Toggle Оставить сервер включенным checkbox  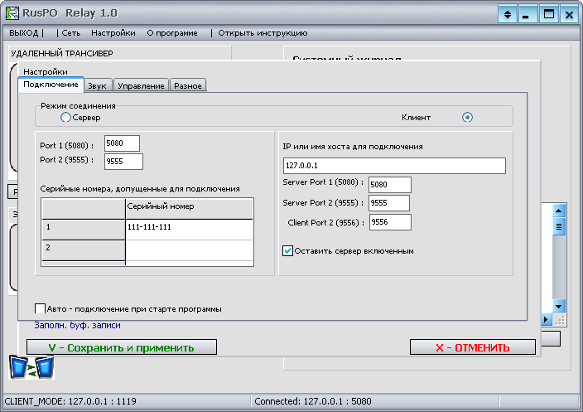[x=288, y=250]
